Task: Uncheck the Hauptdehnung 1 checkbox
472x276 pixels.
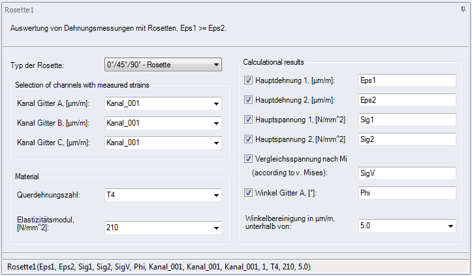Action: pos(248,80)
